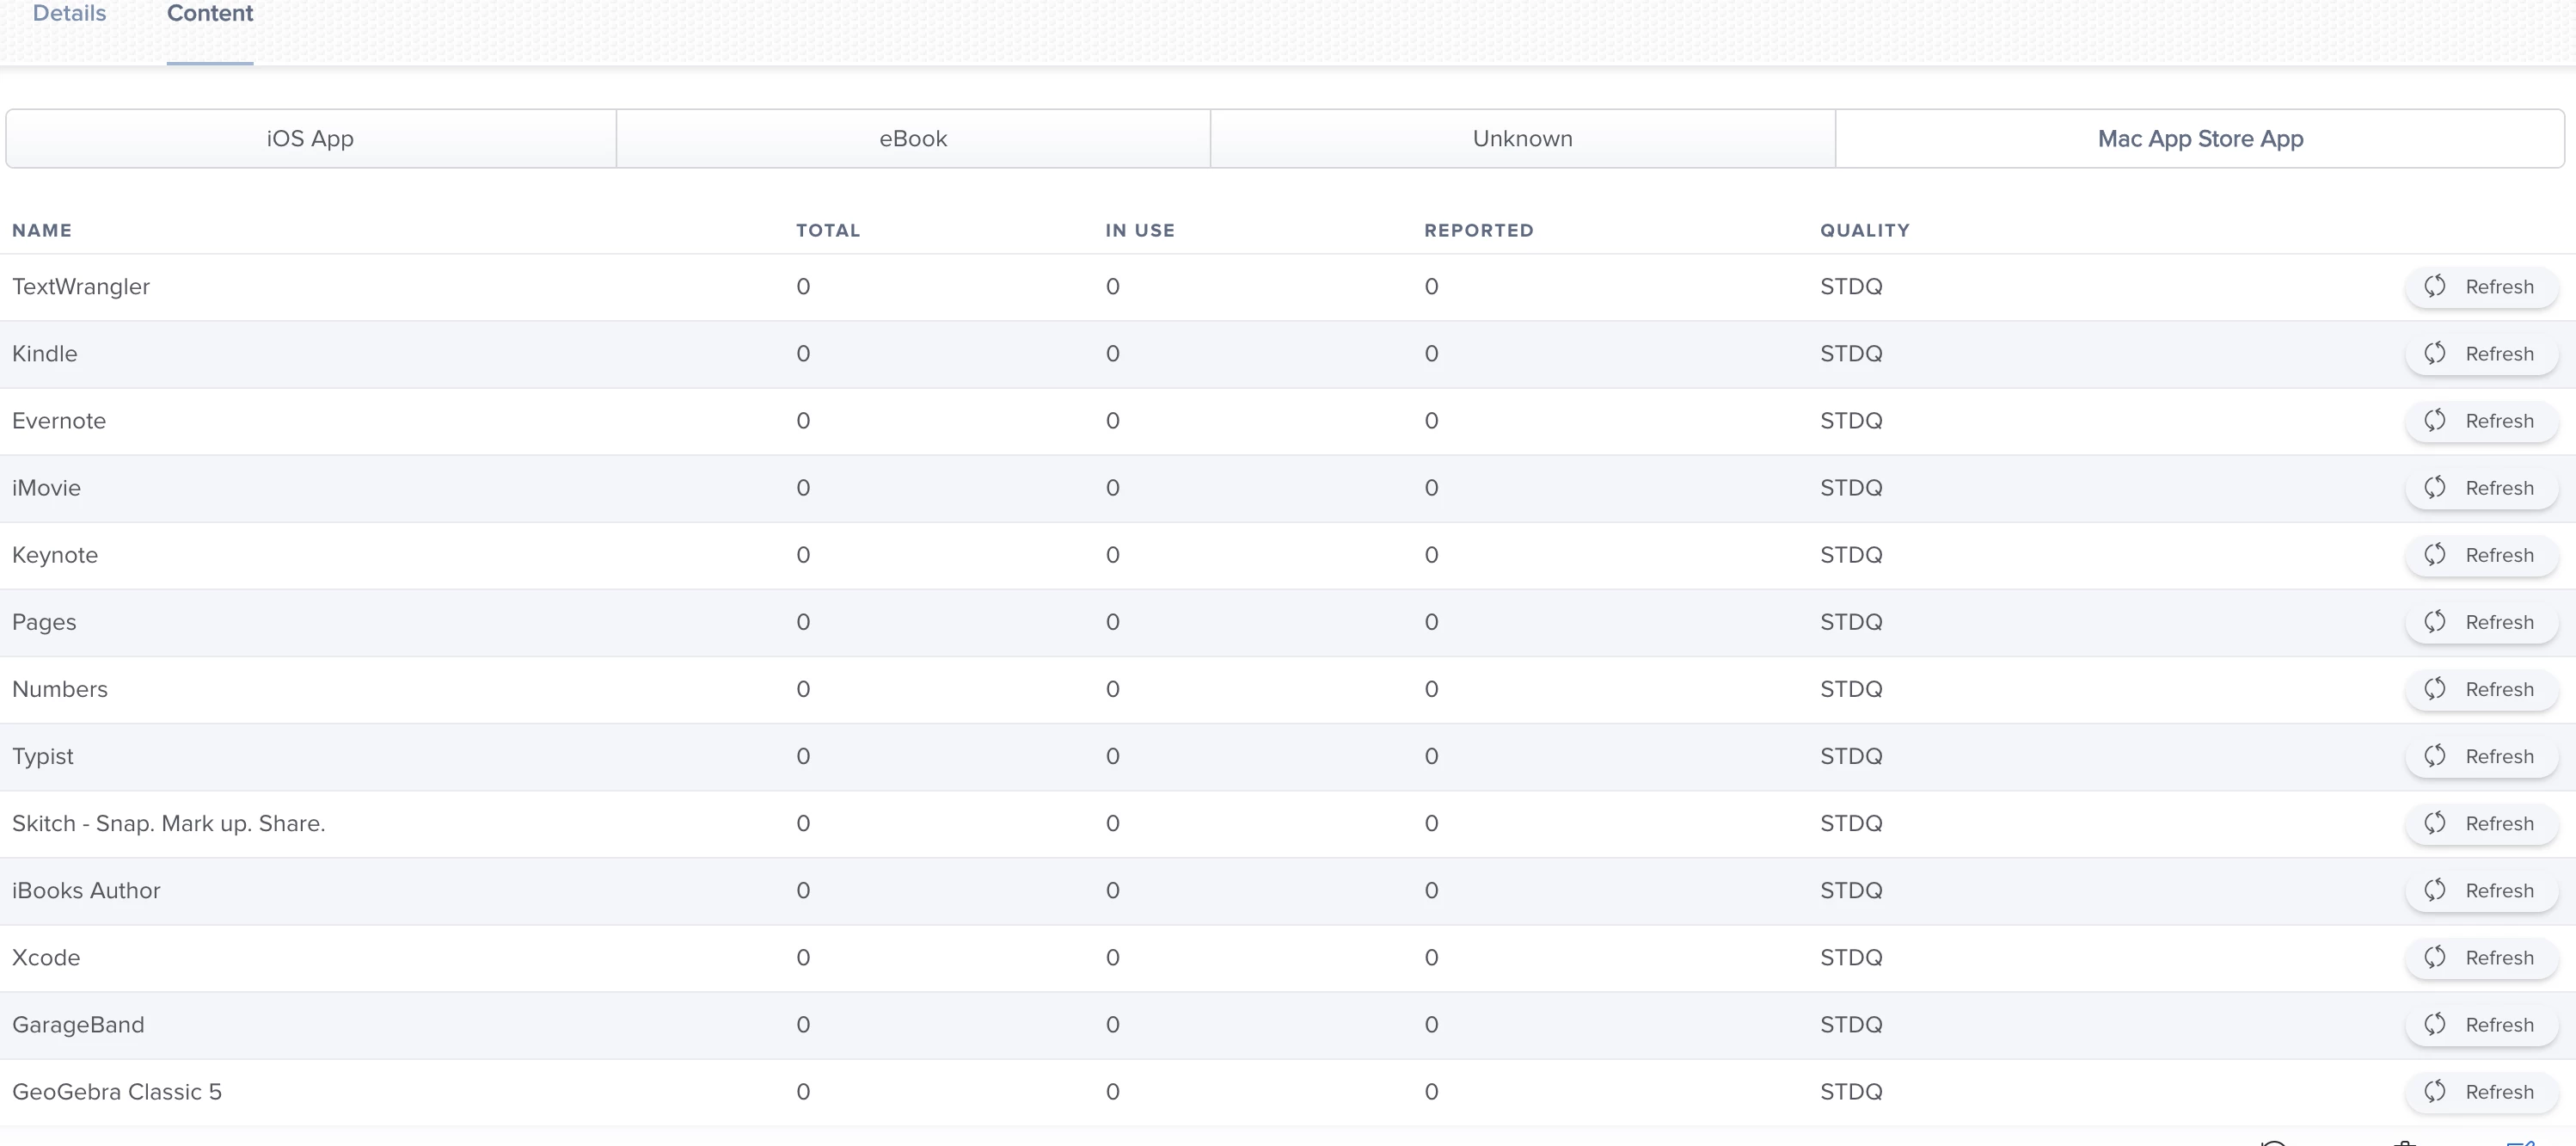Refresh the iBooks Author row
The width and height of the screenshot is (2576, 1146).
click(2481, 890)
